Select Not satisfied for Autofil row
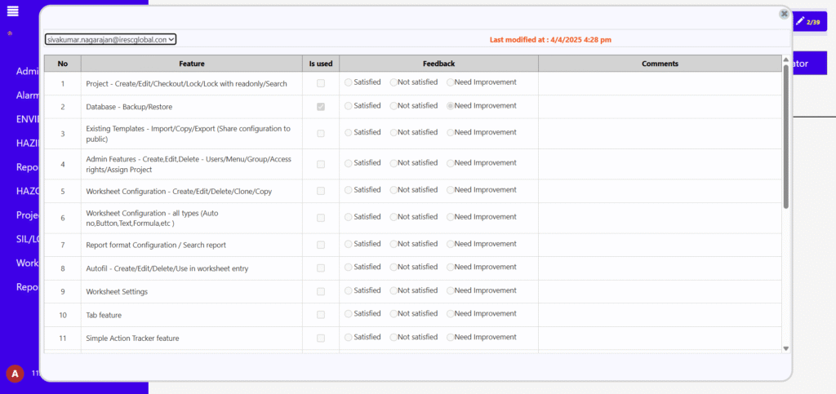Image resolution: width=836 pixels, height=394 pixels. click(x=394, y=268)
